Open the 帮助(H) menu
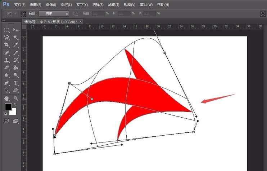 coord(163,5)
